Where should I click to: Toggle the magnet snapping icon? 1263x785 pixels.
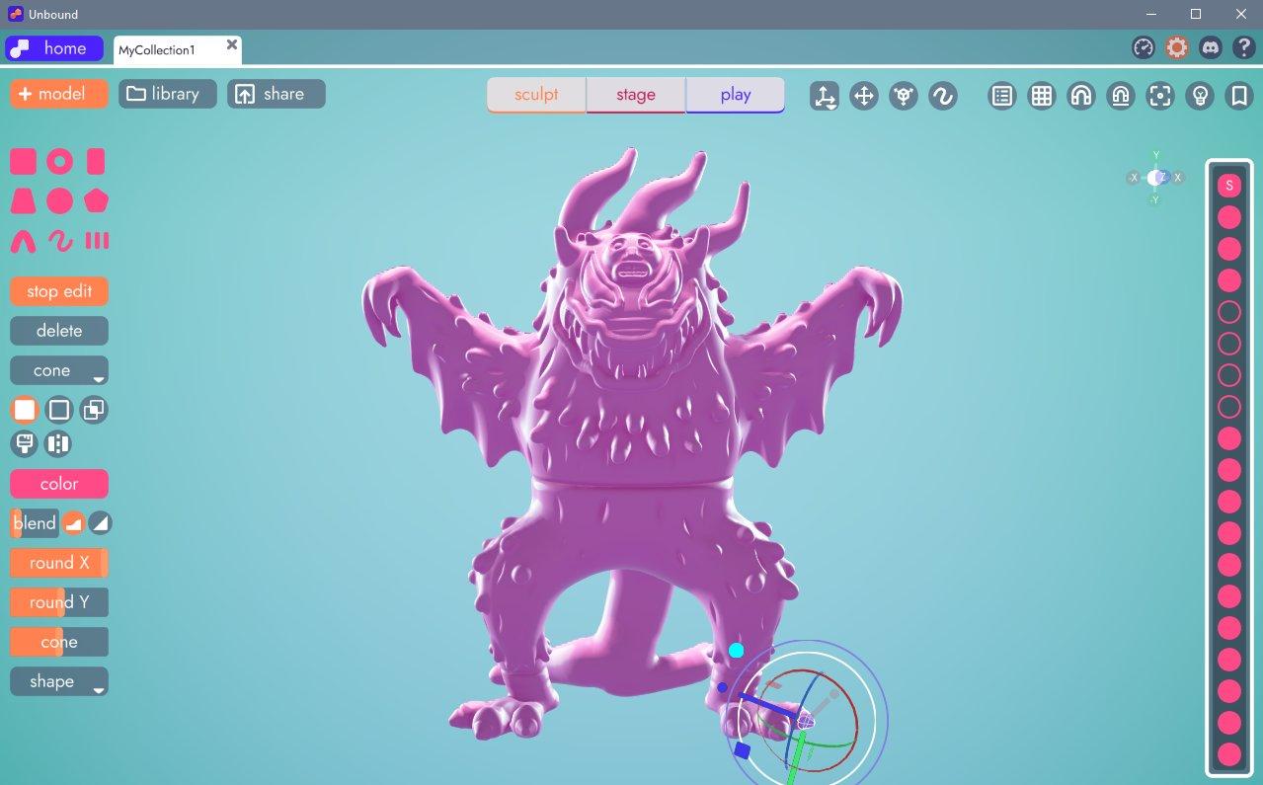pyautogui.click(x=1081, y=96)
